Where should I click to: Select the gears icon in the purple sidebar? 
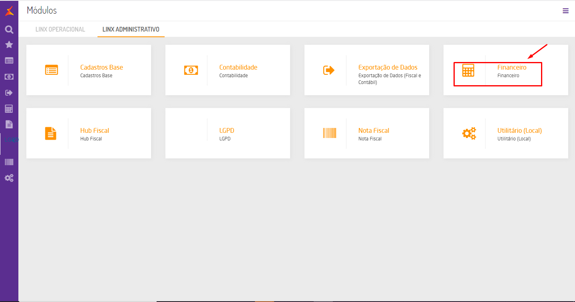click(x=9, y=178)
